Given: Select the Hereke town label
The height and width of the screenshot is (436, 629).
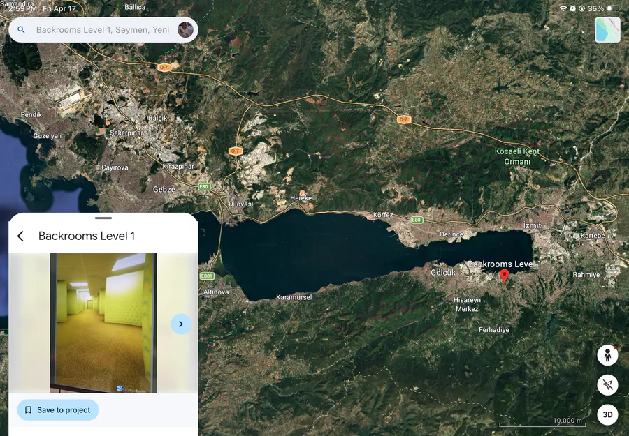Looking at the screenshot, I should point(301,198).
